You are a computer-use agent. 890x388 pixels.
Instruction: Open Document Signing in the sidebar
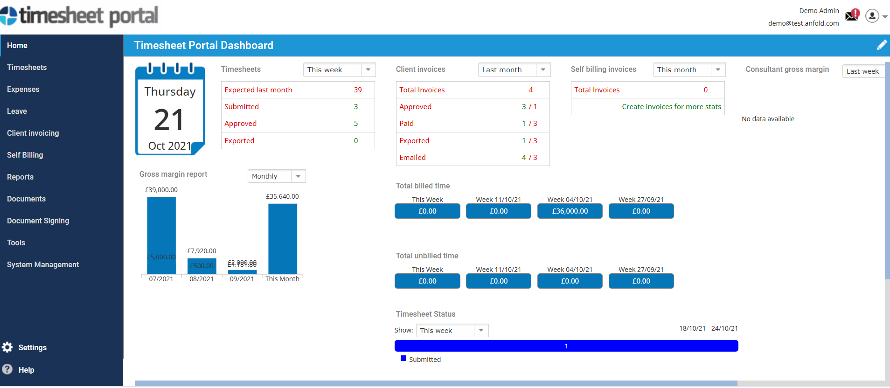click(62, 221)
